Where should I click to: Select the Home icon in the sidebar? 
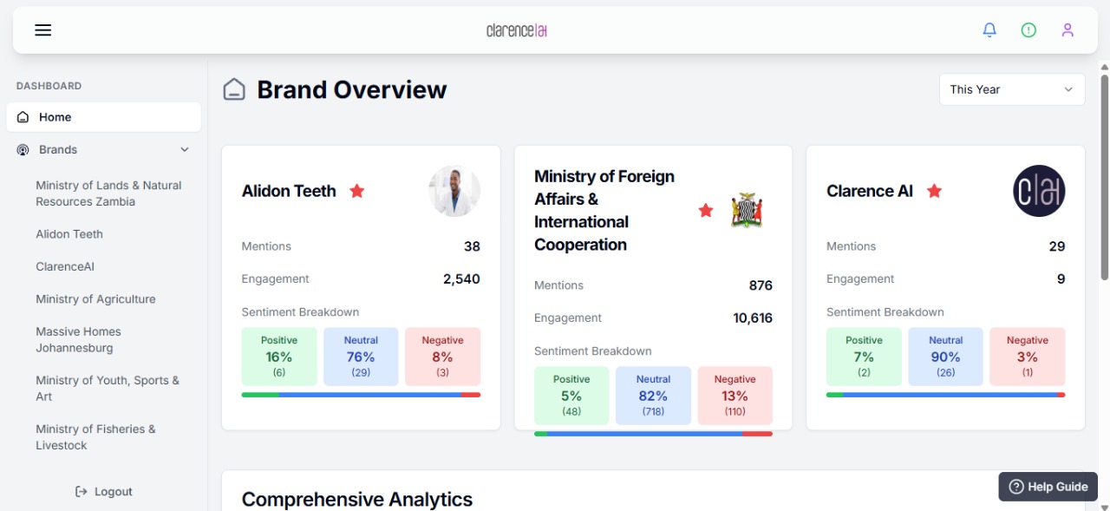pyautogui.click(x=23, y=116)
